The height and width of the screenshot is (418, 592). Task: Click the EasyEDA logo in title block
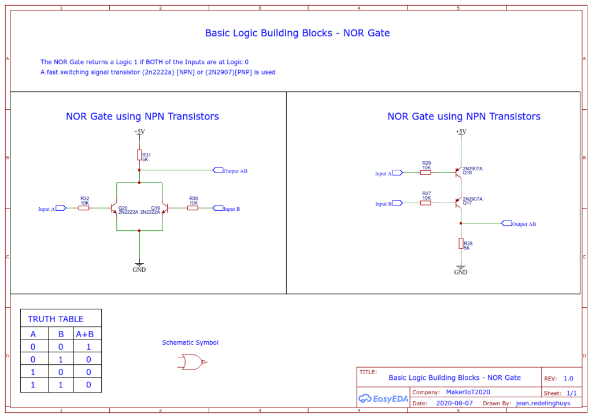click(383, 399)
